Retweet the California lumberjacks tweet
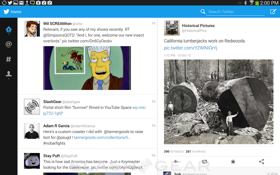This screenshot has width=280, height=175. (204, 162)
